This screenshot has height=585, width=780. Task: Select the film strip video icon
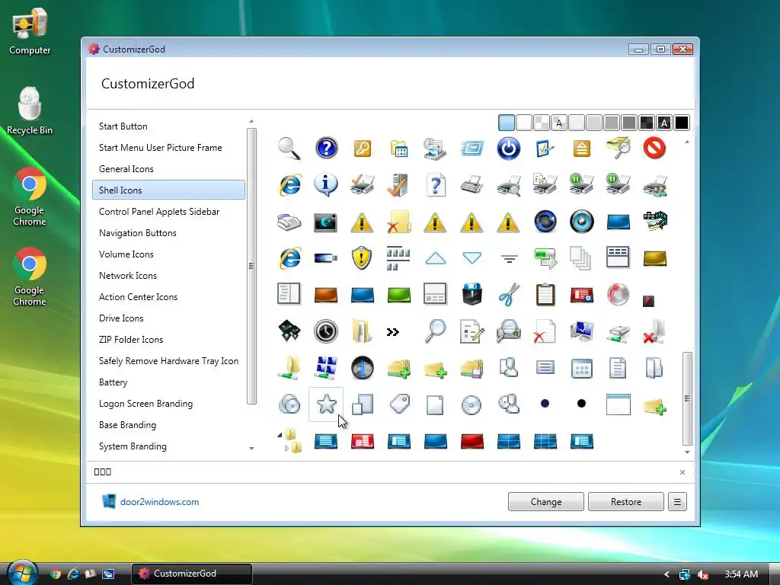654,221
